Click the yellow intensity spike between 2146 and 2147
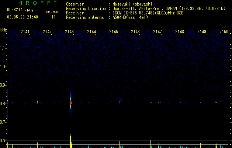Screen dimensions: 232x148 pos(151,144)
